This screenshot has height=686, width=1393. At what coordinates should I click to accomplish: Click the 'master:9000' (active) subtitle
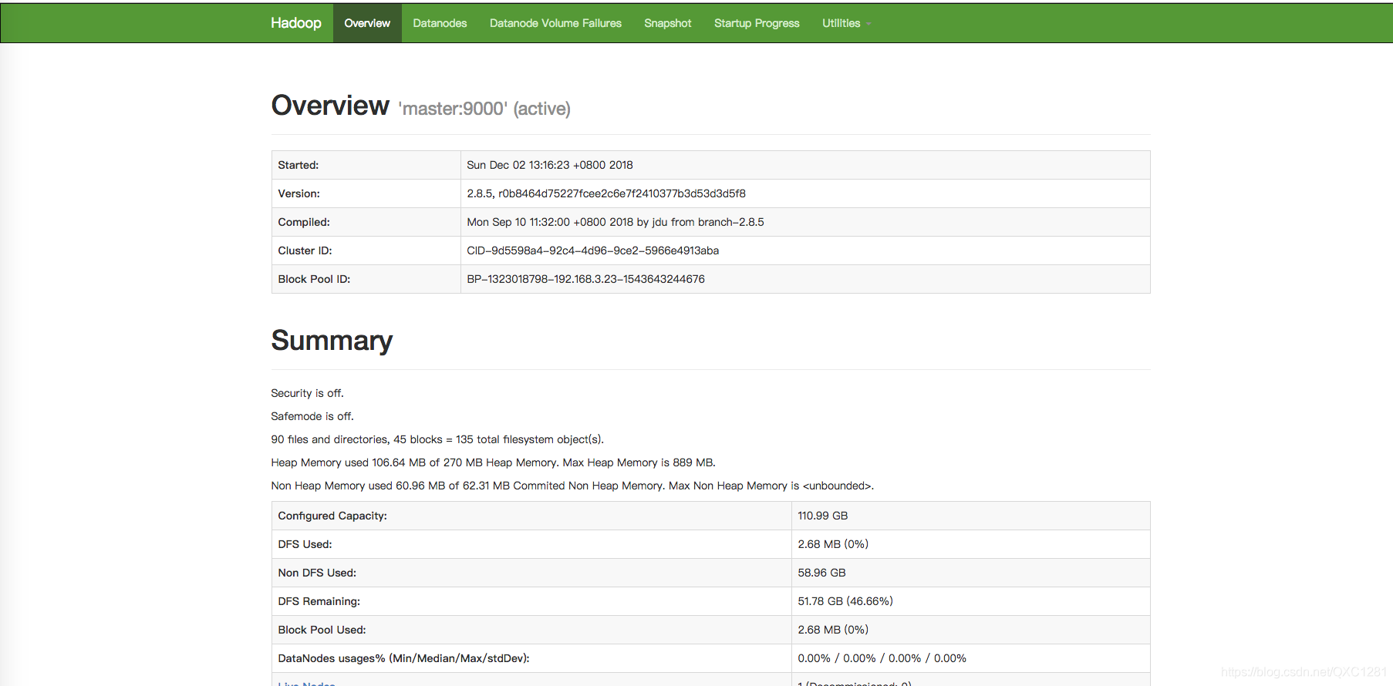(x=484, y=109)
